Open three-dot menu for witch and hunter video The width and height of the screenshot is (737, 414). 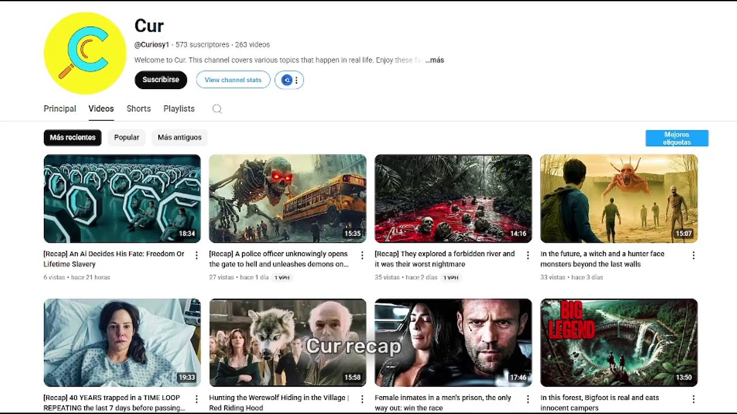click(693, 255)
